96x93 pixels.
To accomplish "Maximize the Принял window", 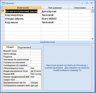I will tap(87, 3).
